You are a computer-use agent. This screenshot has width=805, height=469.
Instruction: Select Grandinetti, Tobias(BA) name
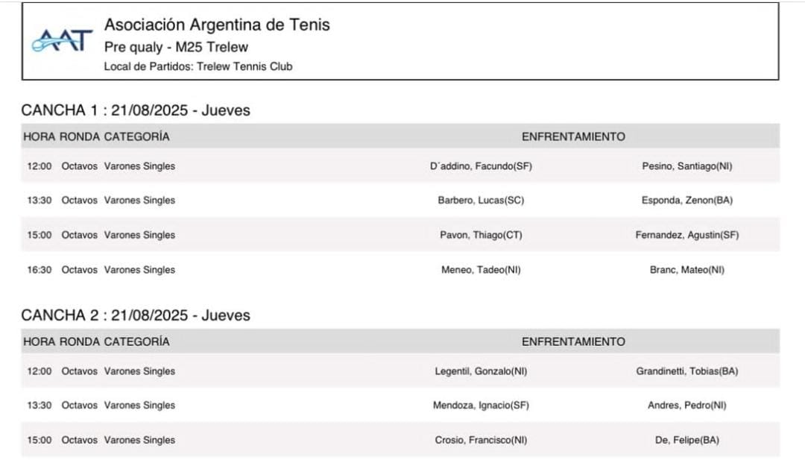point(687,371)
